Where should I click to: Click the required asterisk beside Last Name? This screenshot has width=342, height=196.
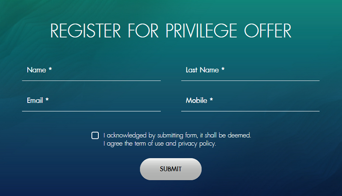click(x=223, y=69)
